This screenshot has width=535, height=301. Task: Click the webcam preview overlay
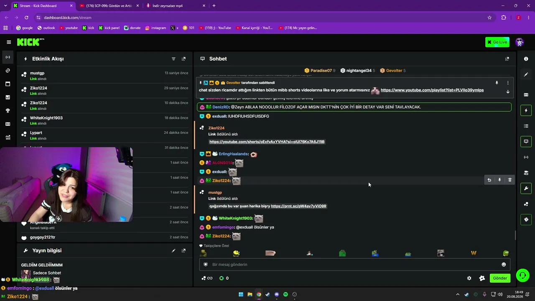pyautogui.click(x=66, y=184)
